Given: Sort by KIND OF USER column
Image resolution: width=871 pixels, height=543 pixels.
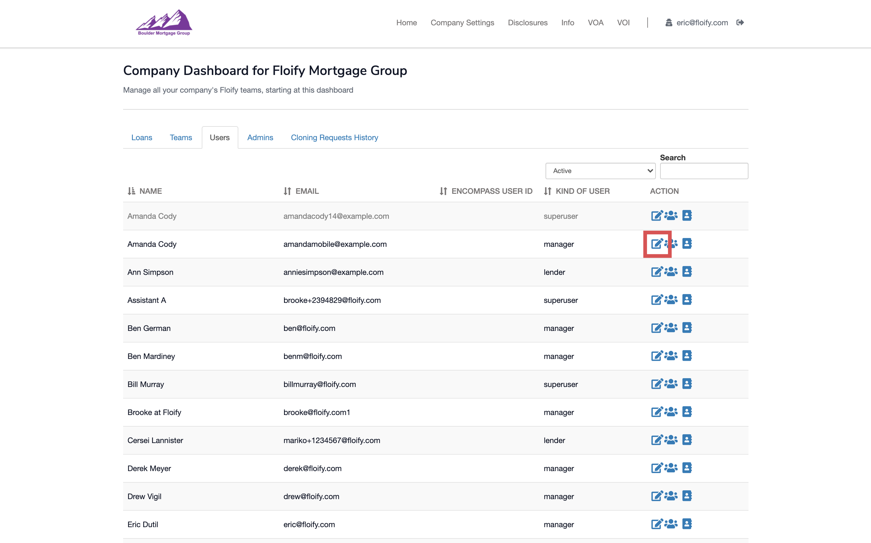Looking at the screenshot, I should point(577,191).
